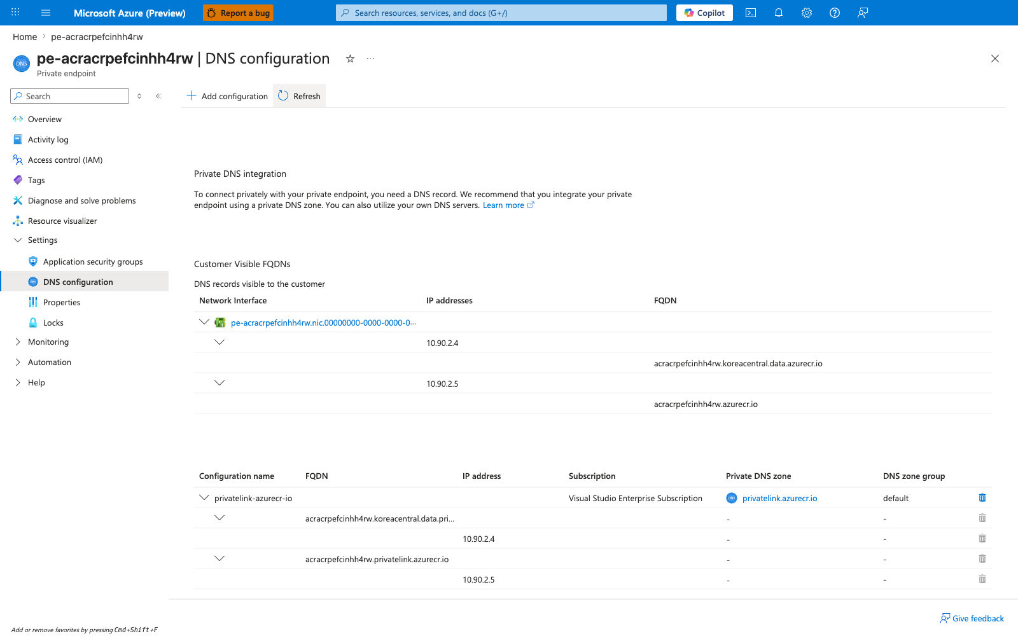Collapse the privatelink-azurecr-io configuration row
Viewport: 1018px width, 636px height.
coord(204,497)
